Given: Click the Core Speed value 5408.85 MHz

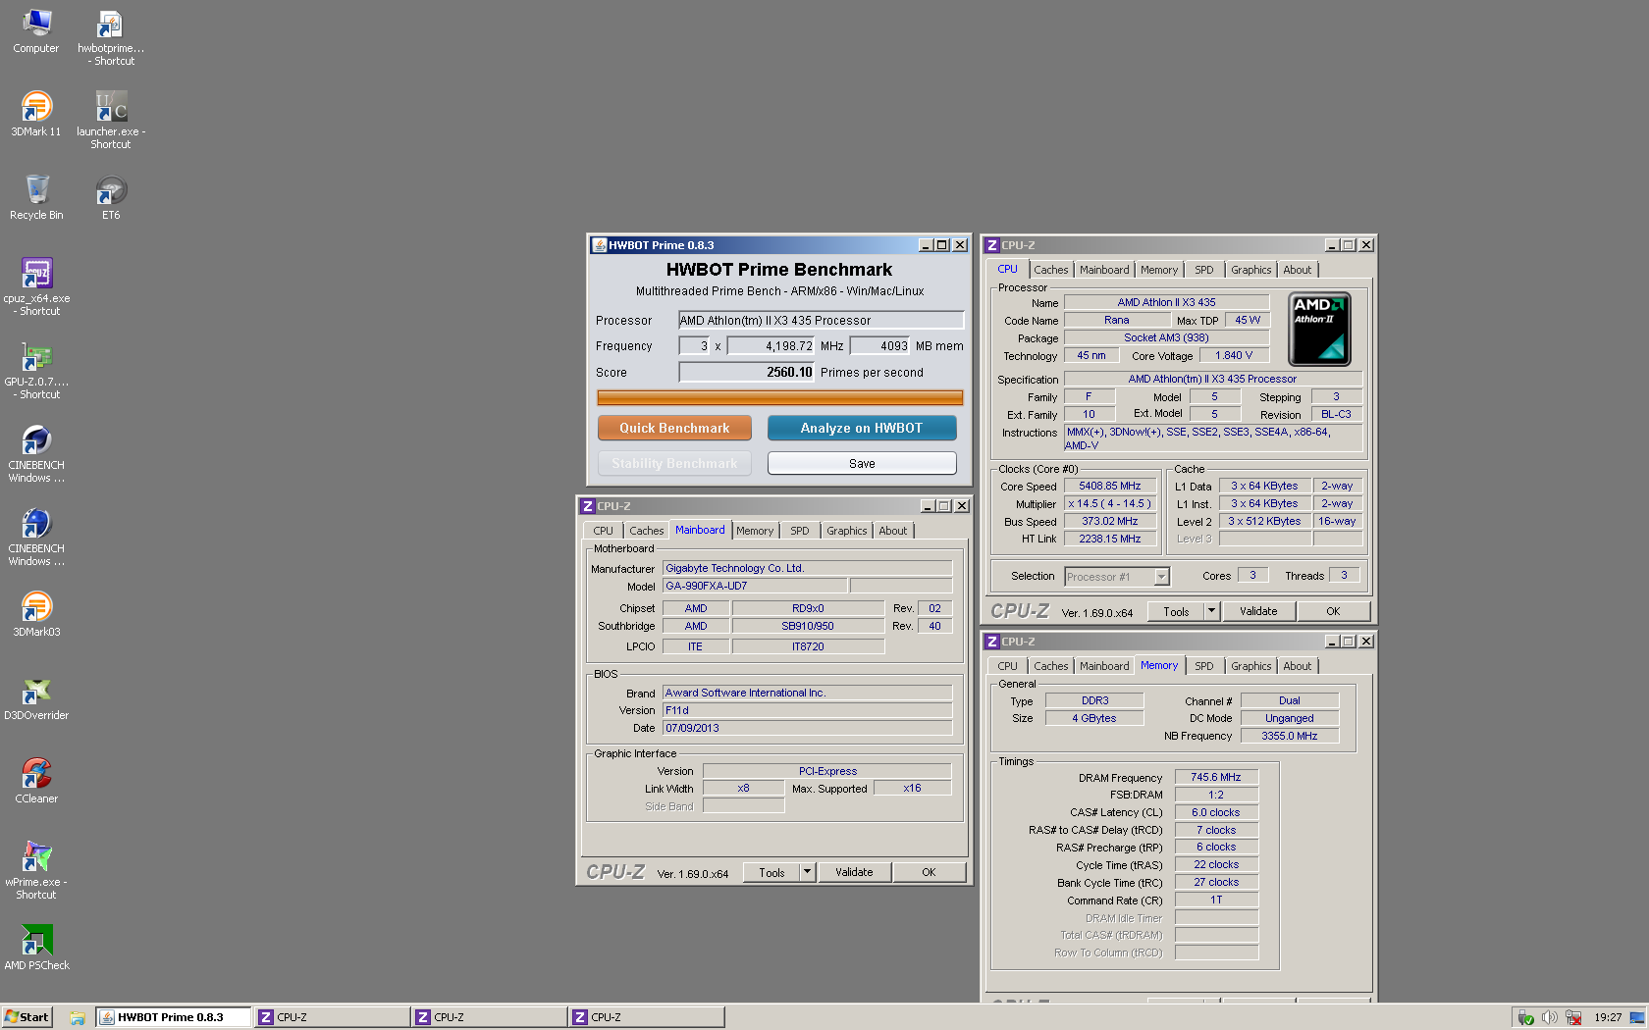Looking at the screenshot, I should pyautogui.click(x=1110, y=486).
